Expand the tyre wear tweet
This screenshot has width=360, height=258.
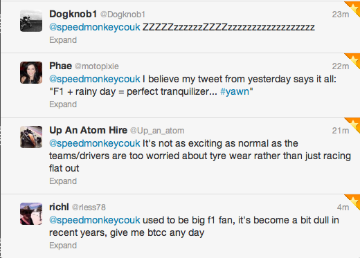pos(63,181)
